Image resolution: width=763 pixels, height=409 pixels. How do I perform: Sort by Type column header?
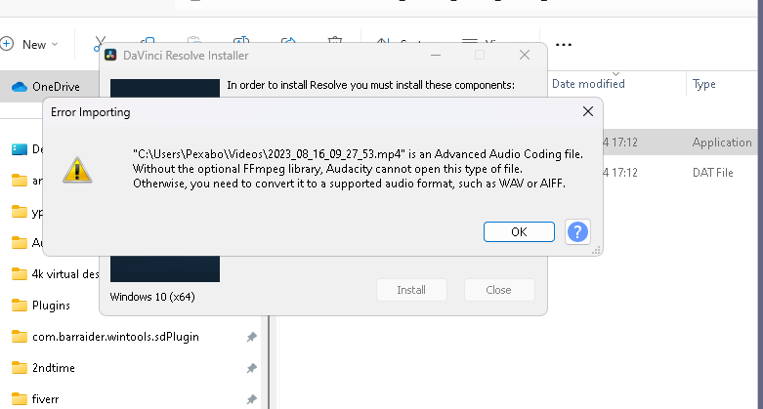coord(703,84)
